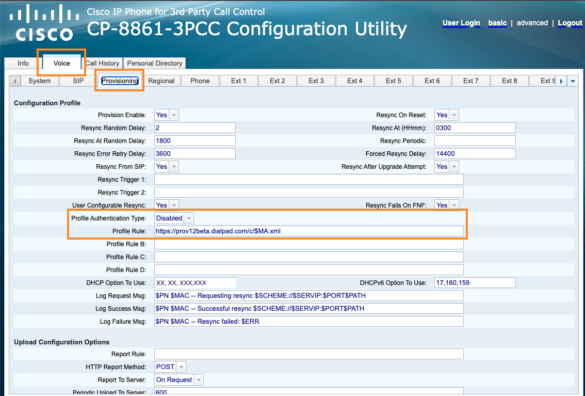Screen dimensions: 585x396
Task: Switch to the Ext 1 tab
Action: coord(239,81)
